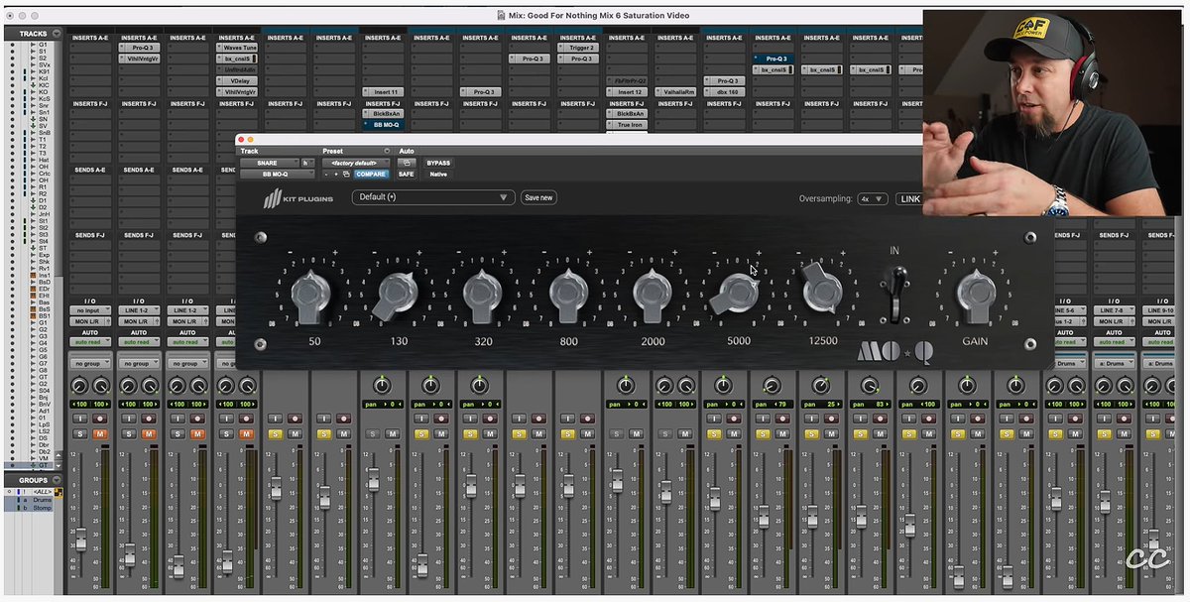Click the fader of channel panned 83
The width and height of the screenshot is (1190, 602).
[860, 517]
